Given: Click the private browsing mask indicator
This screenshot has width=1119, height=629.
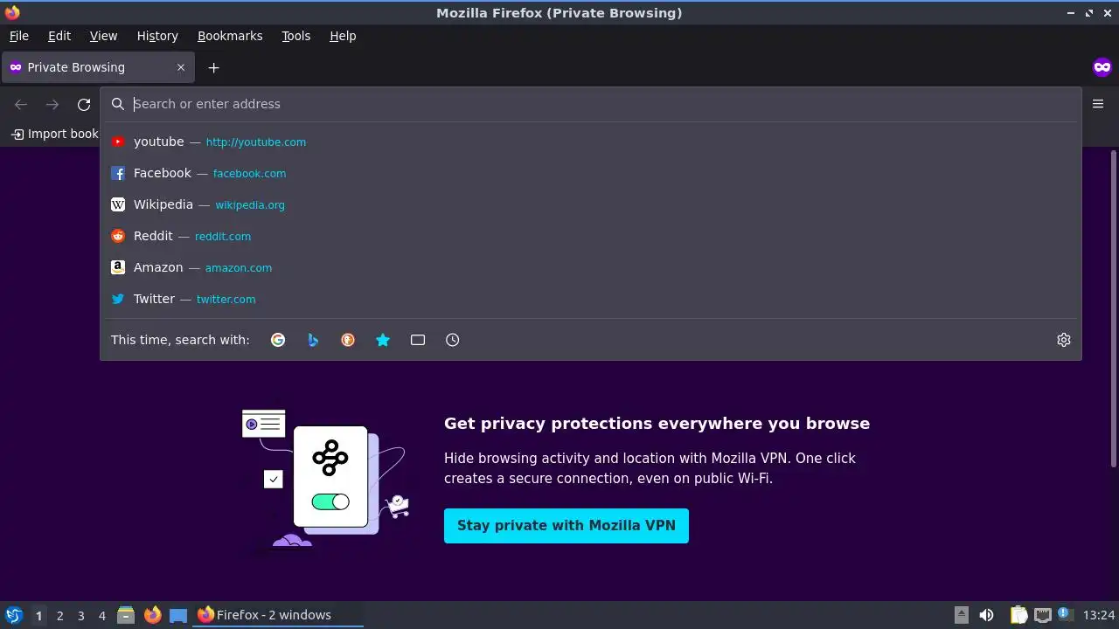Looking at the screenshot, I should 1102,67.
